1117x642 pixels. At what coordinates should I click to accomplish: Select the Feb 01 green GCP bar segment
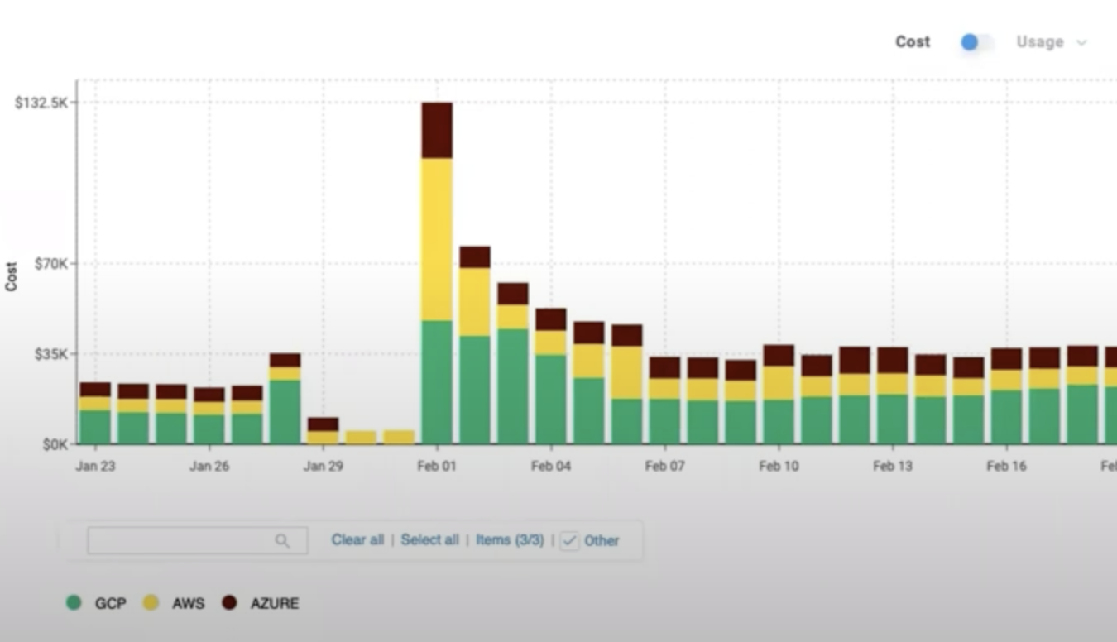(x=437, y=382)
